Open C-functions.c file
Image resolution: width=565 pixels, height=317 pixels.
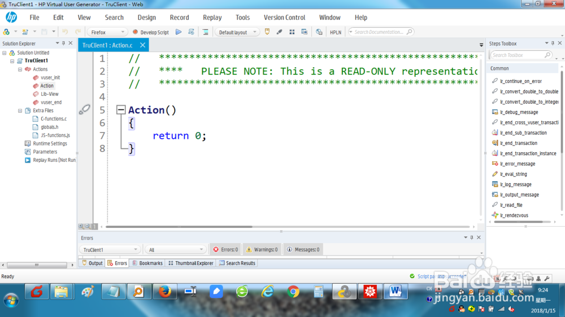tap(53, 119)
